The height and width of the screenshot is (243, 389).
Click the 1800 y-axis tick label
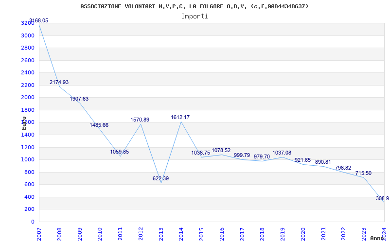click(x=28, y=110)
